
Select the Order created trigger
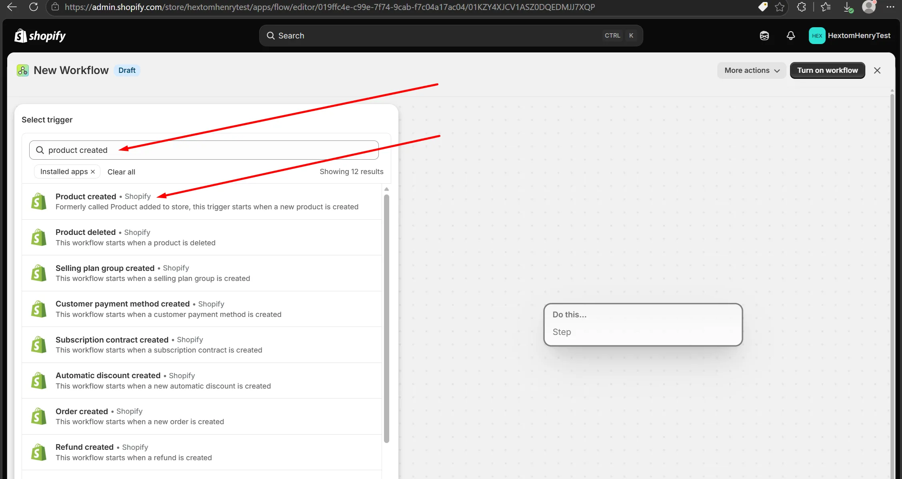[x=202, y=417]
